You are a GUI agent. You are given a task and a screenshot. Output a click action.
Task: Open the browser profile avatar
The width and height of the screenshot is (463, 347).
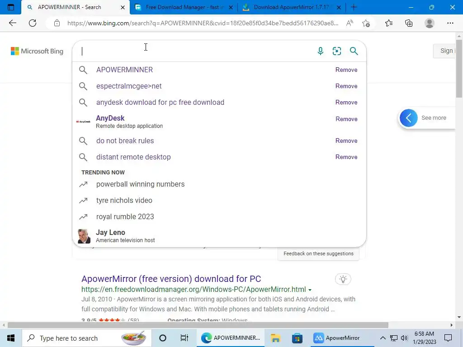pyautogui.click(x=430, y=23)
